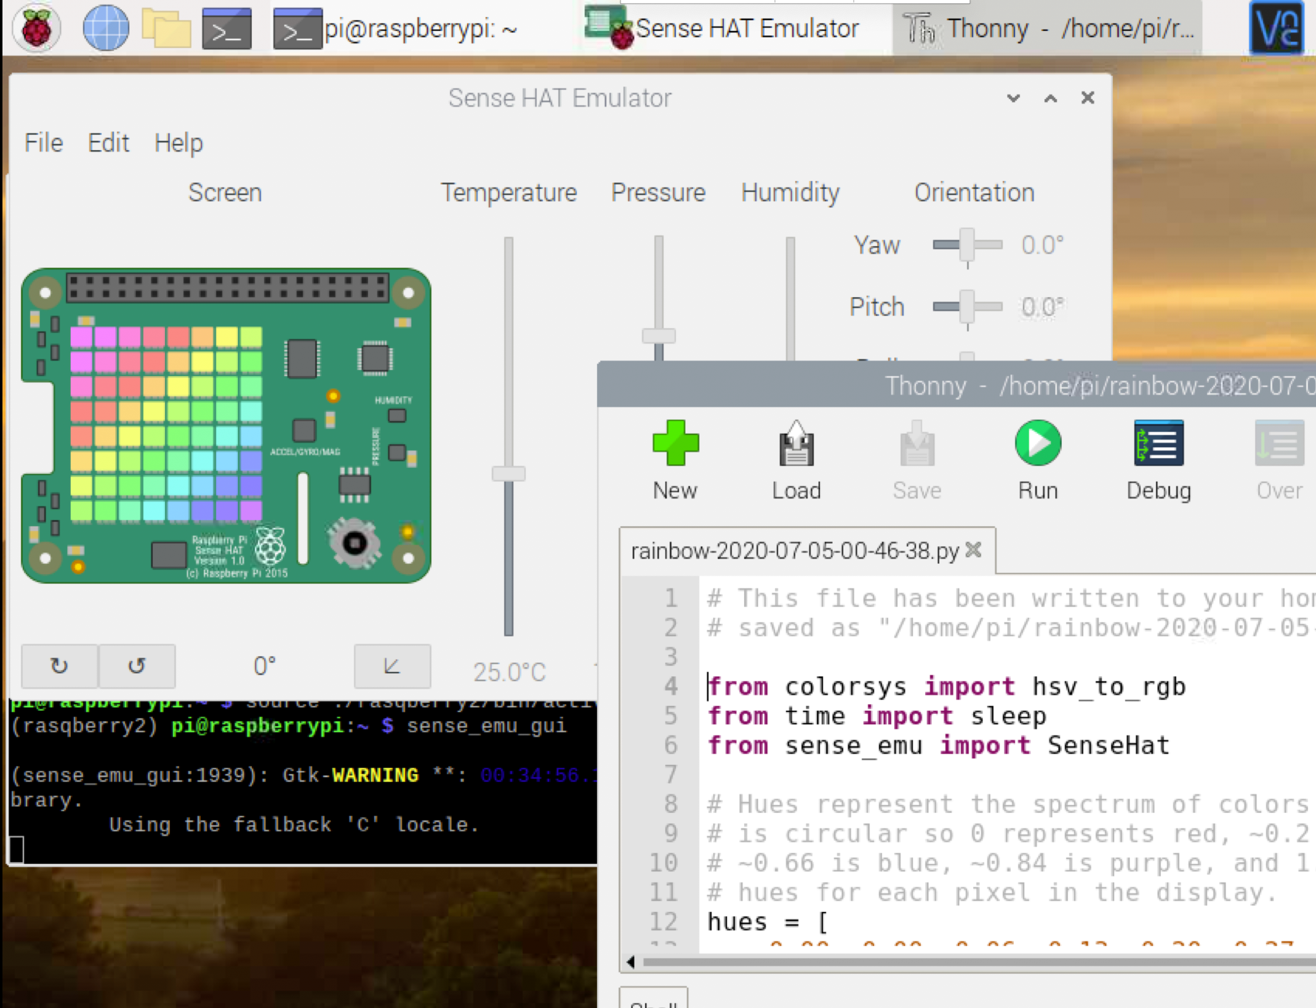Select the Over step icon in Thonny
This screenshot has width=1316, height=1008.
(x=1279, y=443)
